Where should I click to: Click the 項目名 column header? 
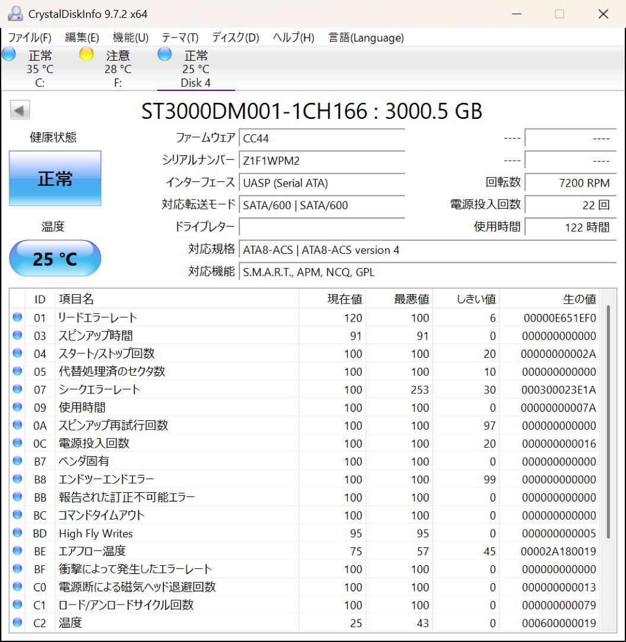click(x=177, y=299)
